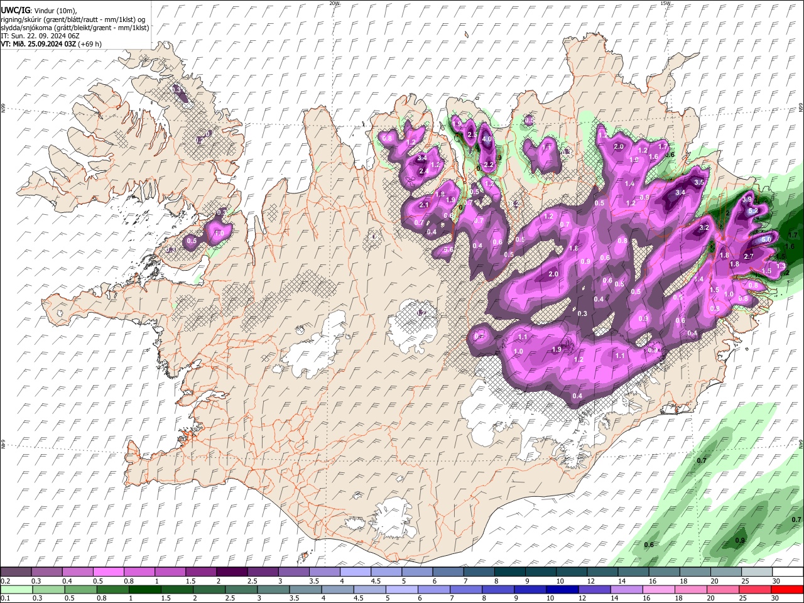This screenshot has height=603, width=804.
Task: Select the 16 light pink swatch in lower scale
Action: pyautogui.click(x=659, y=589)
